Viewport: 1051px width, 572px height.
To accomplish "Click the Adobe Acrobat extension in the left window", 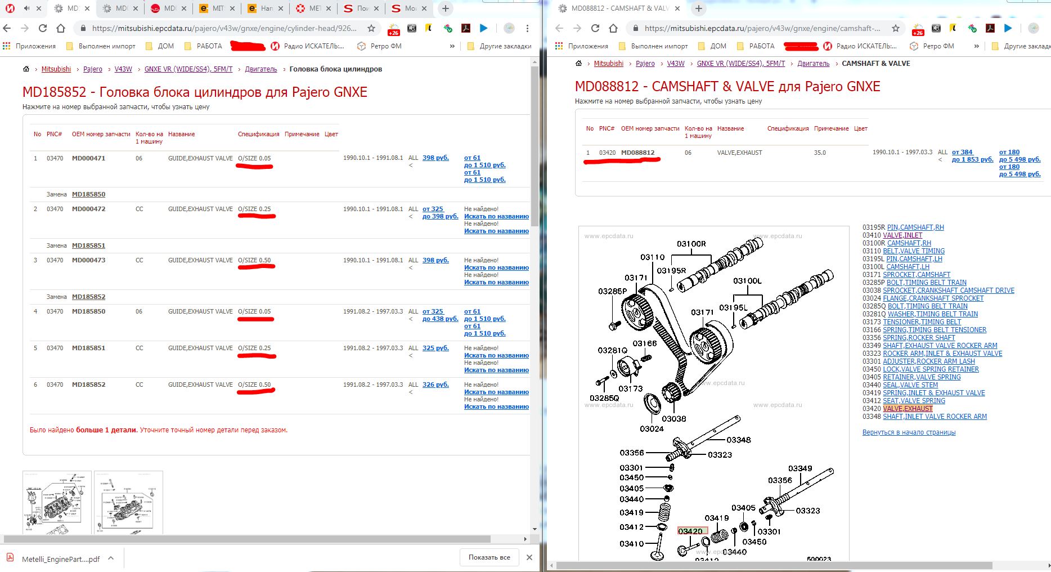I will 466,28.
